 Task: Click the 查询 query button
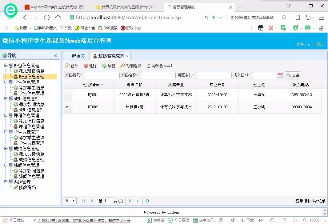pos(292,75)
